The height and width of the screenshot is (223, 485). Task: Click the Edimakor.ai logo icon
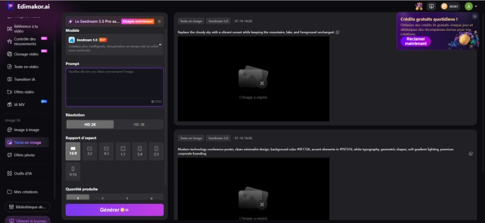pyautogui.click(x=10, y=6)
